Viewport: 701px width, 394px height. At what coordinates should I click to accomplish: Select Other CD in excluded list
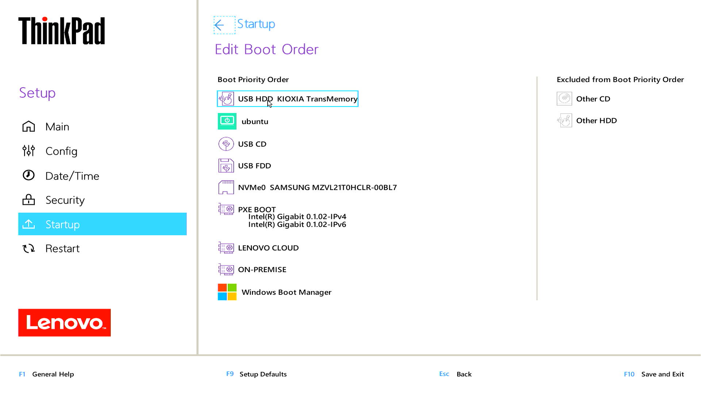coord(593,99)
